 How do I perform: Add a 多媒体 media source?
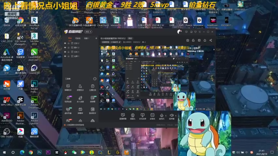click(152, 116)
